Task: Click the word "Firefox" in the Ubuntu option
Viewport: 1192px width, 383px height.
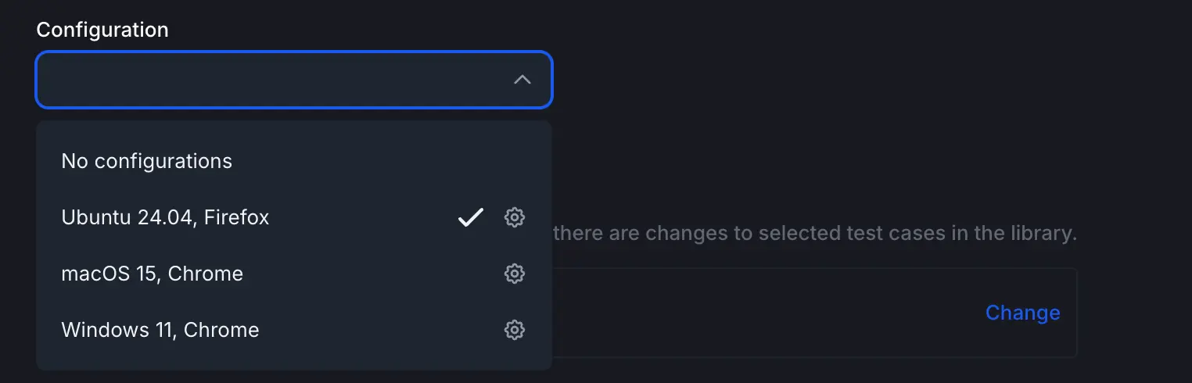Action: point(236,217)
